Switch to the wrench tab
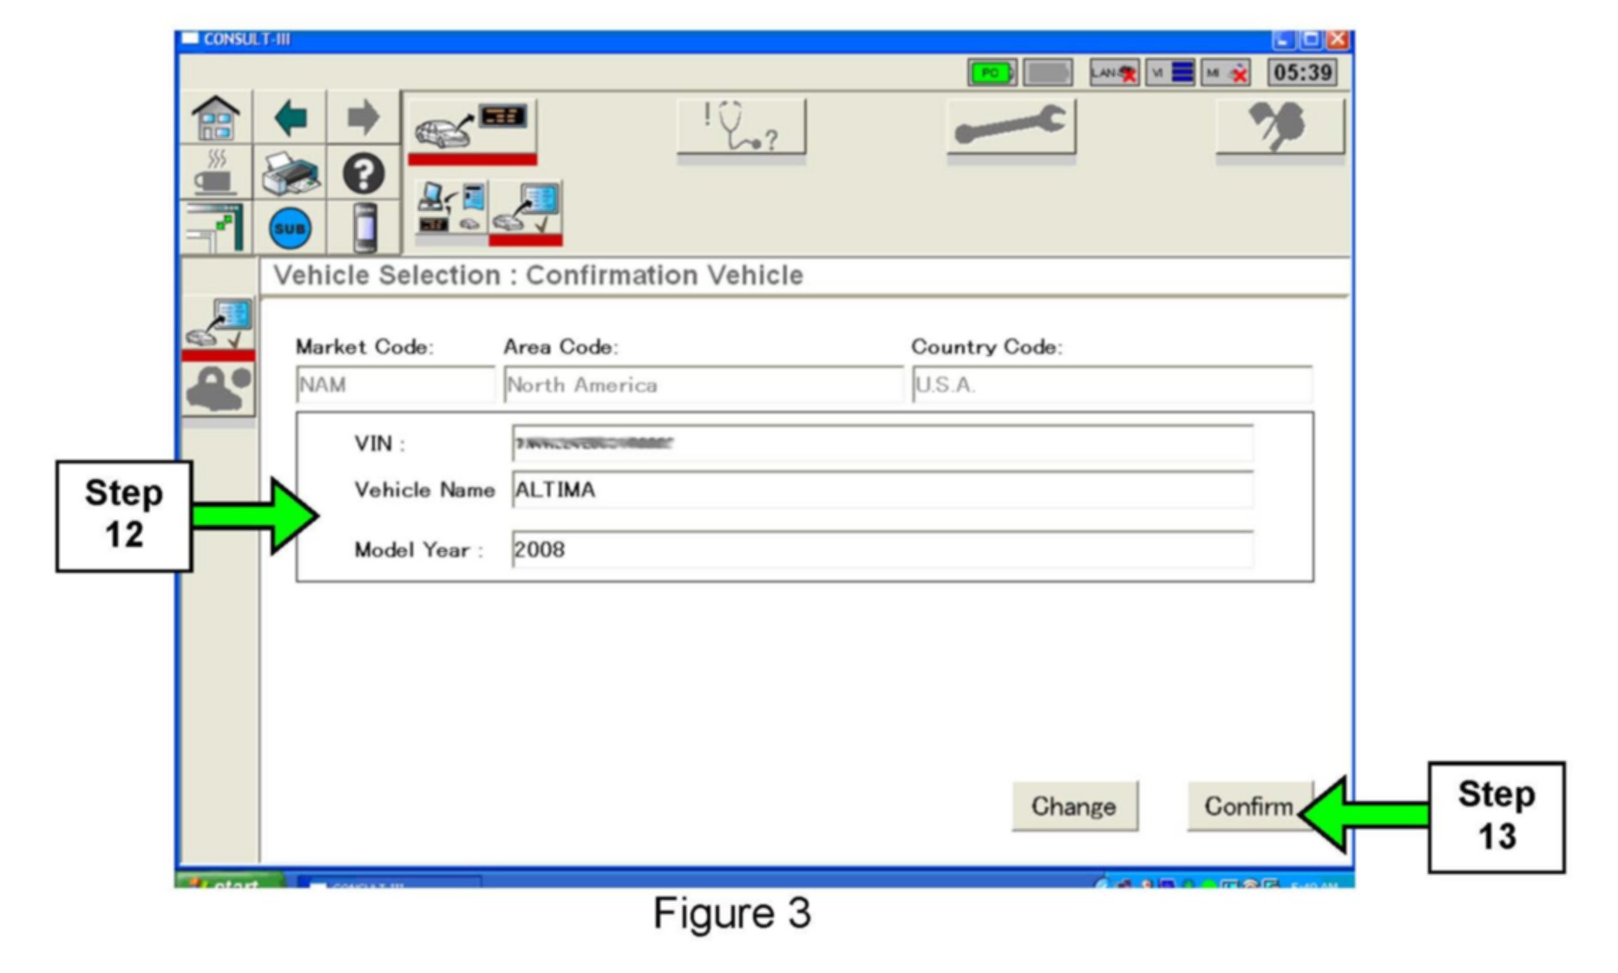The height and width of the screenshot is (973, 1618). pos(1011,127)
